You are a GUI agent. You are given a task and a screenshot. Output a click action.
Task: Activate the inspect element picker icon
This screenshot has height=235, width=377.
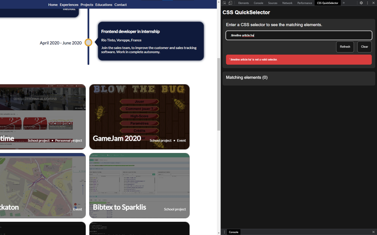[x=224, y=3]
